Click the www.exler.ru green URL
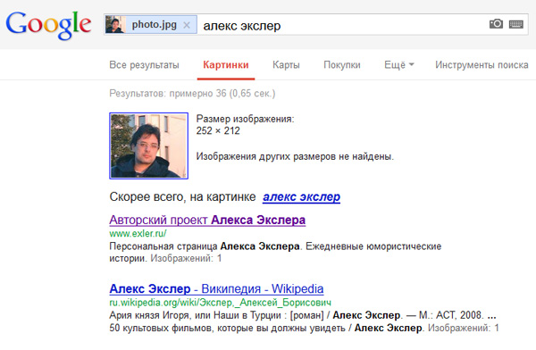 pyautogui.click(x=138, y=233)
